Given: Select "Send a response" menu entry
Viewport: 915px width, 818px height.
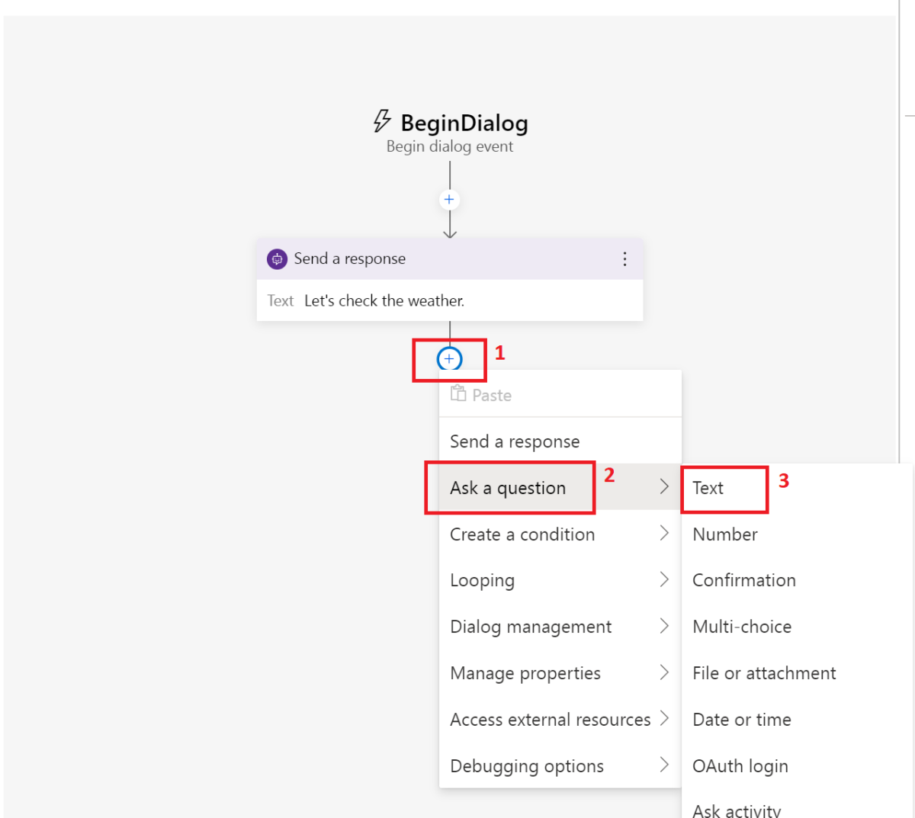Looking at the screenshot, I should pyautogui.click(x=515, y=441).
